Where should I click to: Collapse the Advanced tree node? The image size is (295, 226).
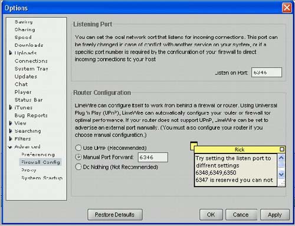click(10, 147)
